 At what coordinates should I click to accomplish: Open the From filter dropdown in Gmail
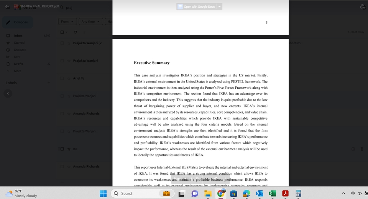click(x=67, y=22)
